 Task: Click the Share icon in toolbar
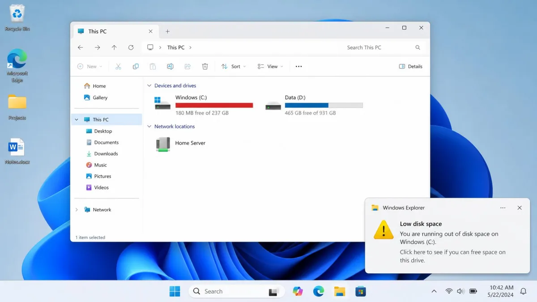point(188,66)
